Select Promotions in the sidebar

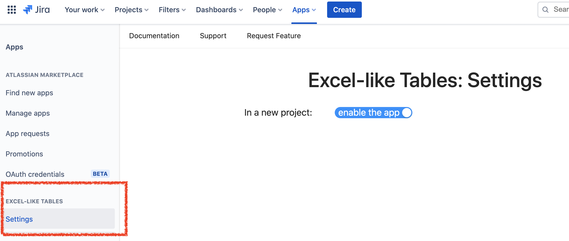[24, 154]
